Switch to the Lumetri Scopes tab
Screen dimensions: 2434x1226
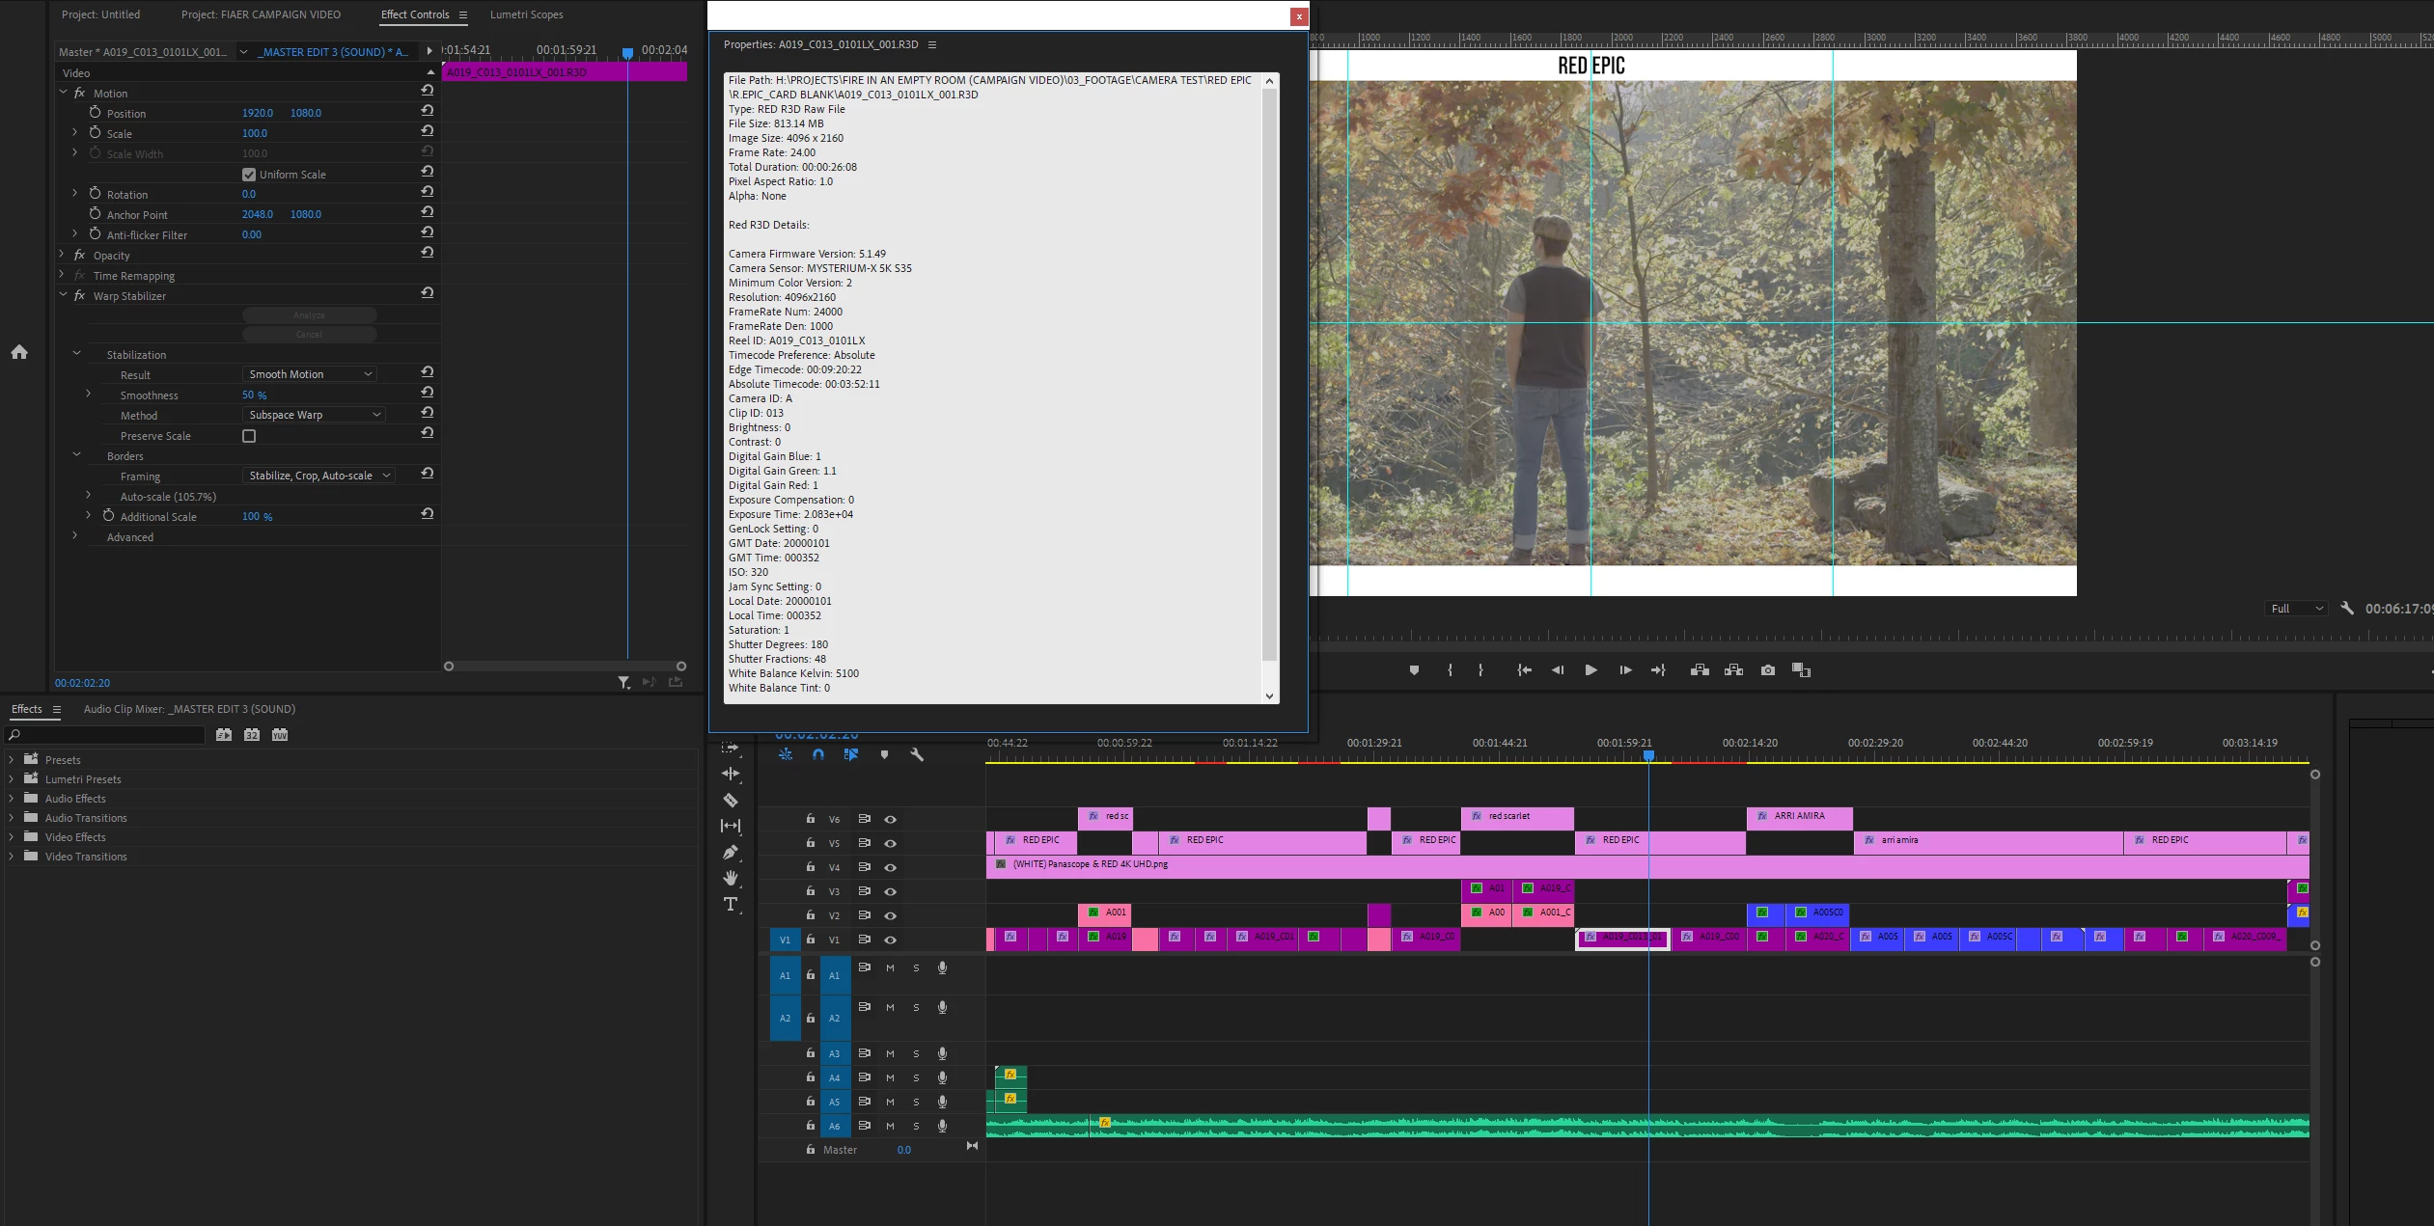[526, 14]
